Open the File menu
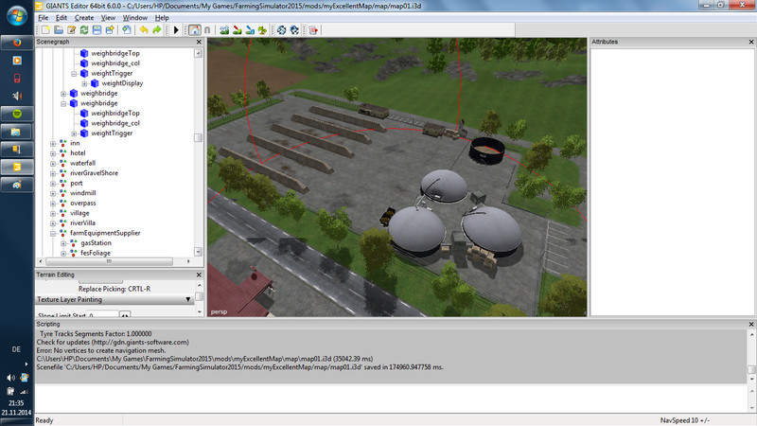 pos(43,17)
